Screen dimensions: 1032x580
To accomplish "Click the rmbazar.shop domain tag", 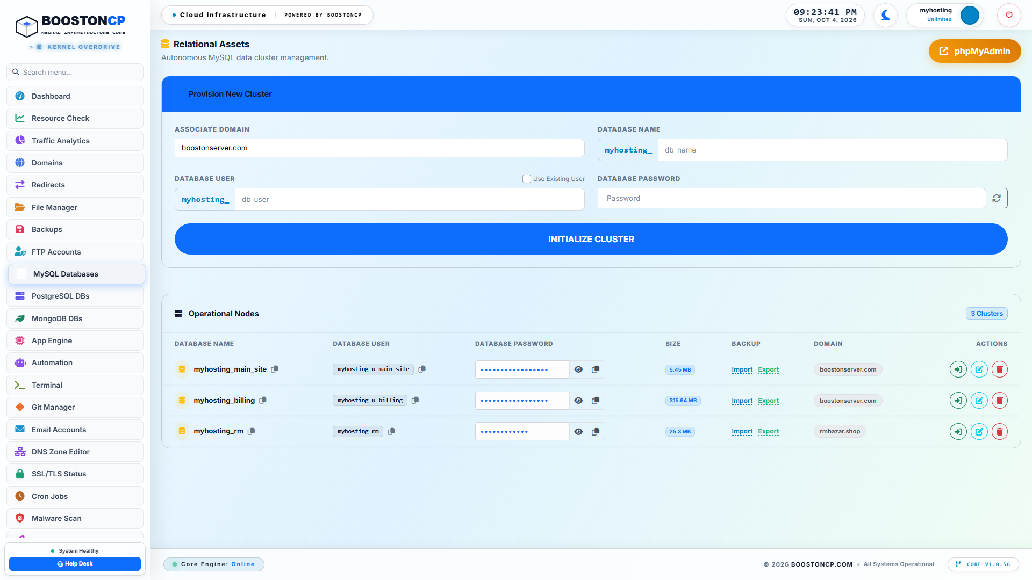I will click(x=840, y=432).
